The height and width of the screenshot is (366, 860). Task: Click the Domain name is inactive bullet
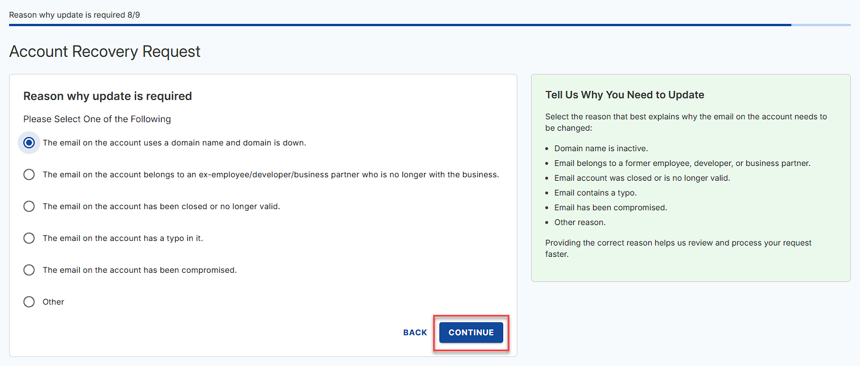point(592,148)
